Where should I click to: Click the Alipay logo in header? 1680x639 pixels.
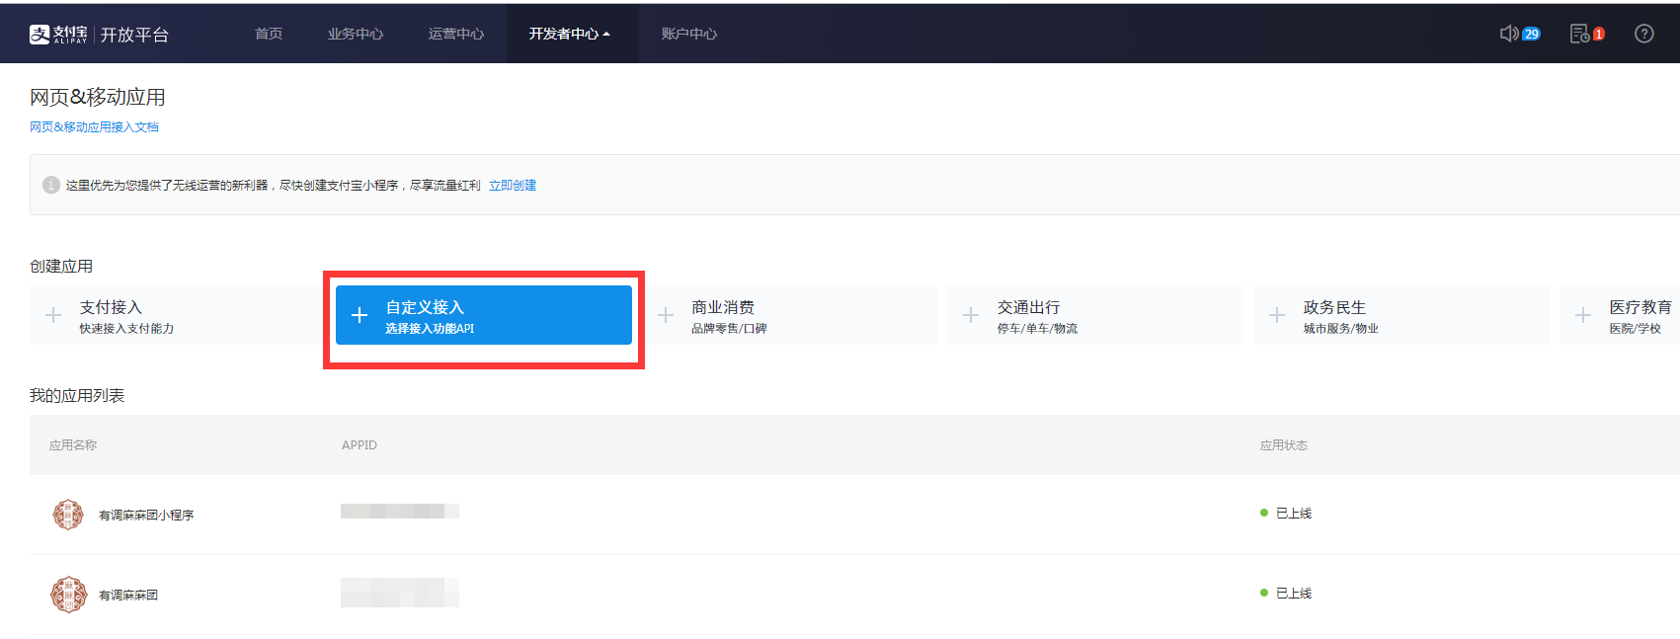pos(58,35)
